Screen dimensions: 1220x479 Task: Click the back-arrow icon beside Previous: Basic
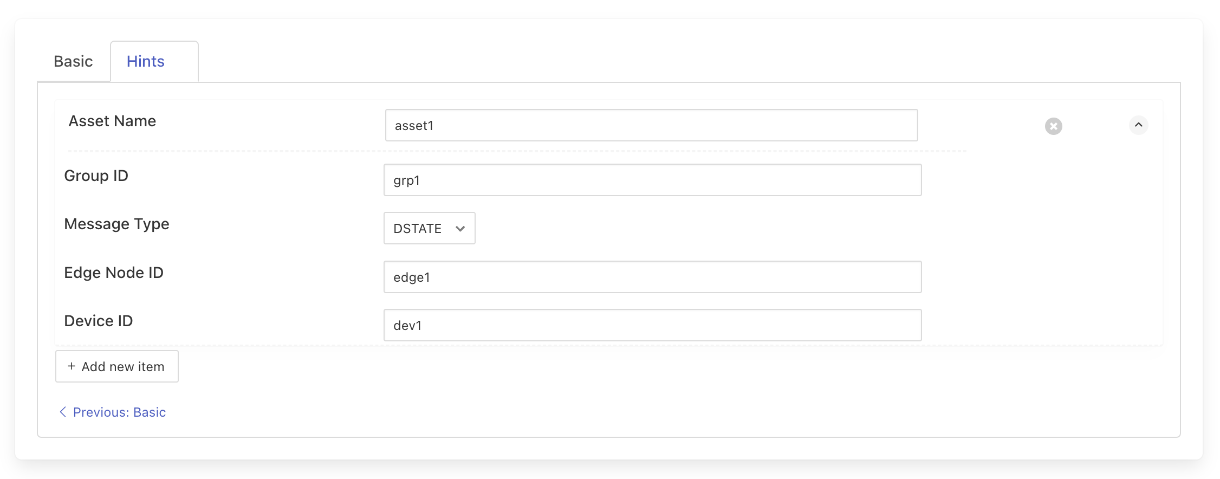[62, 412]
